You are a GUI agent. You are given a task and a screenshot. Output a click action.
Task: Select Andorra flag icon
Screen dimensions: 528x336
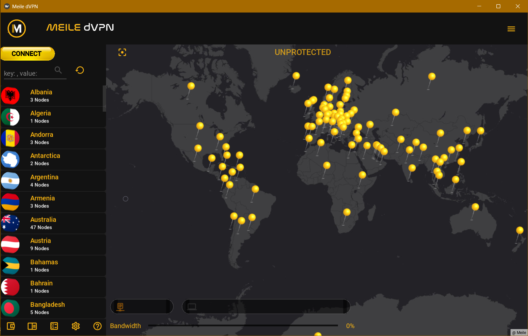coord(10,138)
